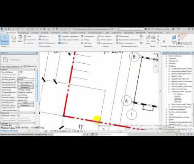Expand first tree node in Project Browser
The width and height of the screenshot is (194, 164).
point(166,56)
